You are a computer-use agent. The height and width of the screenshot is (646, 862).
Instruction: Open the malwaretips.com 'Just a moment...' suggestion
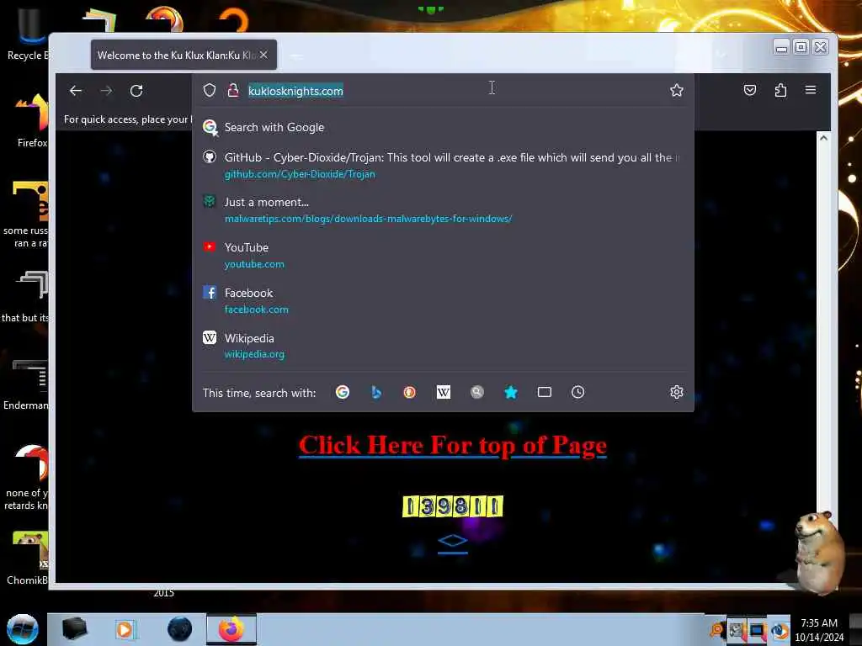[443, 209]
